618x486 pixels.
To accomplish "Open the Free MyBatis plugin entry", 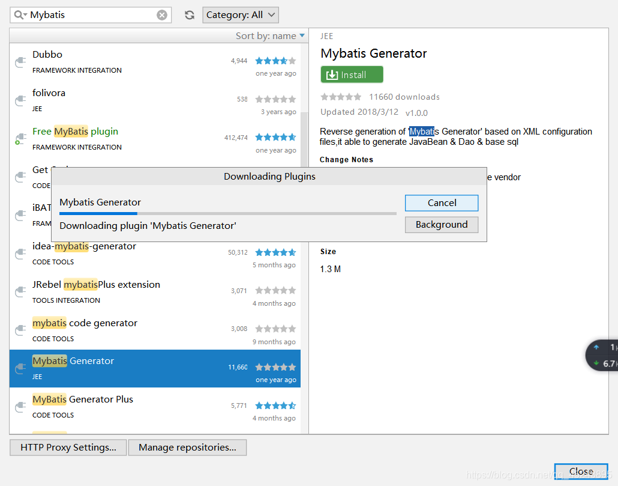I will (x=155, y=139).
